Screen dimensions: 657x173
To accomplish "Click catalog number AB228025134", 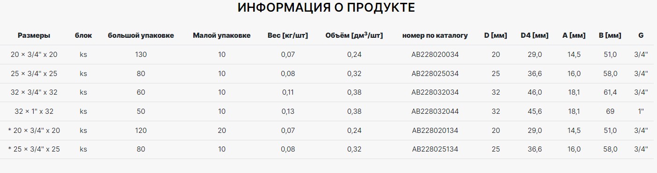I will 435,149.
